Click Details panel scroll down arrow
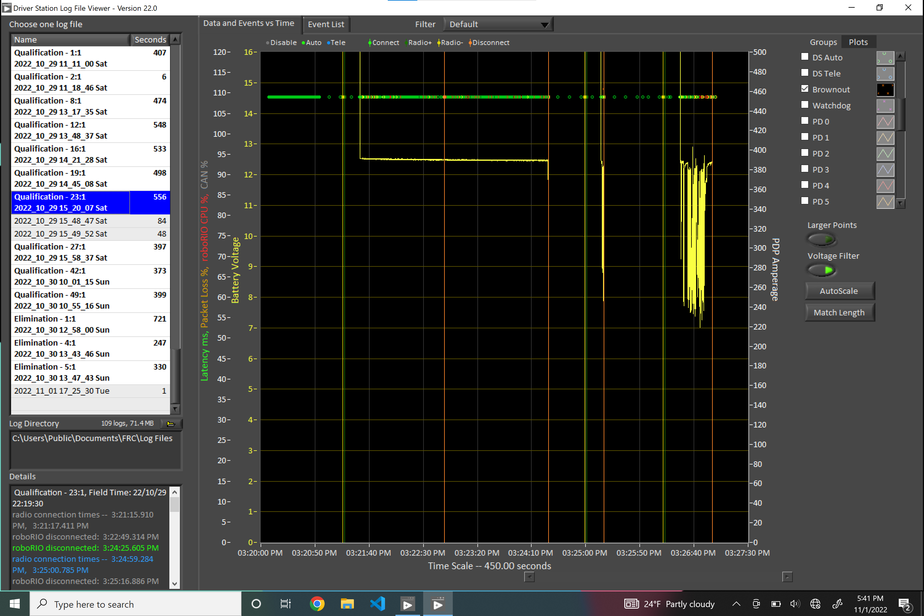Image resolution: width=924 pixels, height=616 pixels. click(x=175, y=584)
